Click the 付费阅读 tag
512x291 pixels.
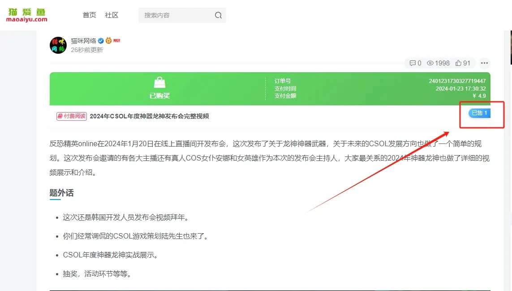tap(72, 116)
